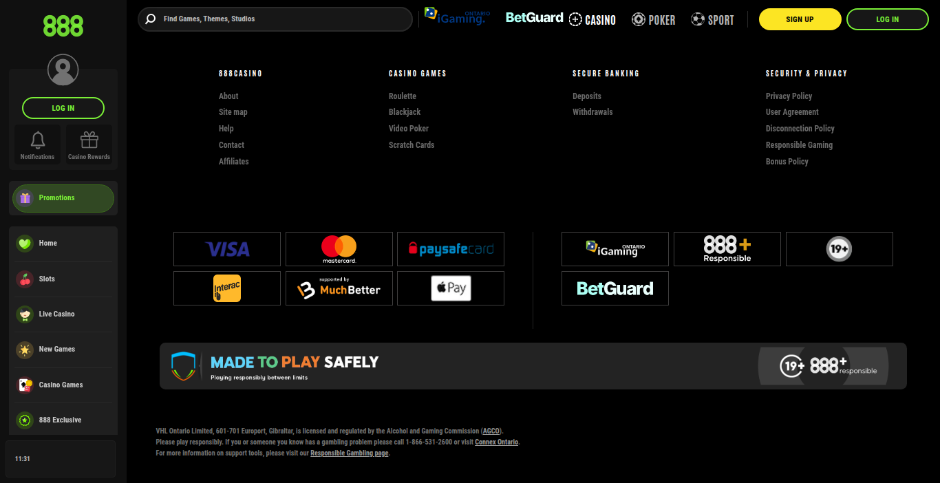Open the User Agreement link
940x483 pixels.
pyautogui.click(x=792, y=112)
